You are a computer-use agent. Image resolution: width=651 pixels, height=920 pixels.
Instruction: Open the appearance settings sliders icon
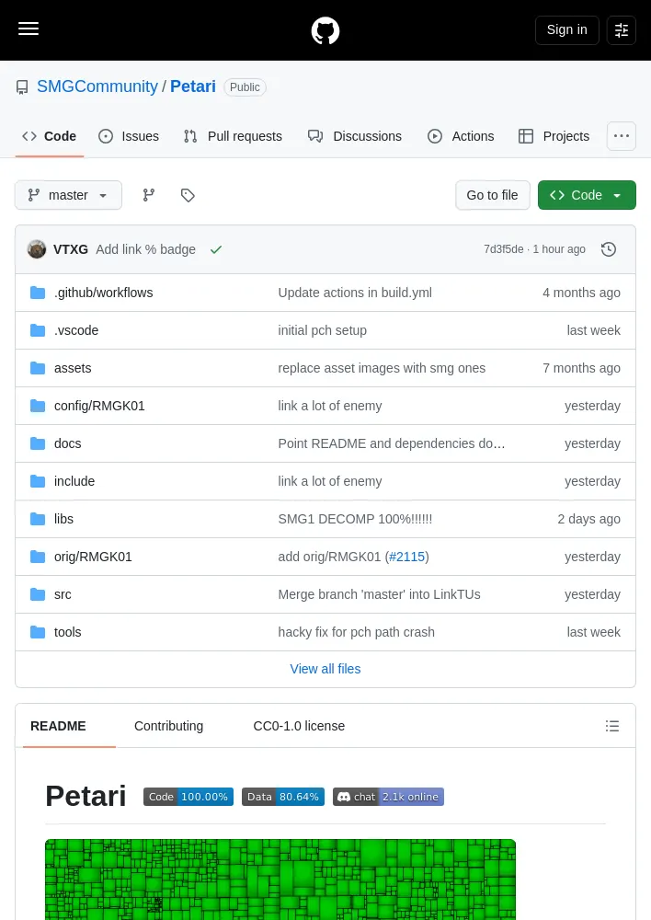click(621, 30)
